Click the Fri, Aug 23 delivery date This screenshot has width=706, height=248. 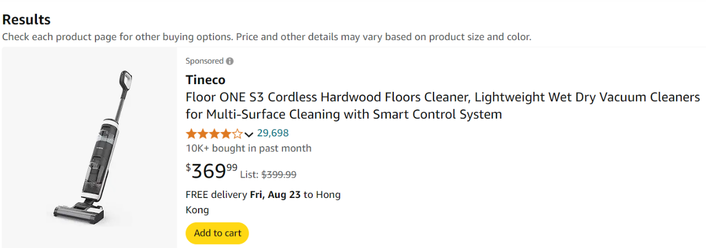(x=275, y=195)
